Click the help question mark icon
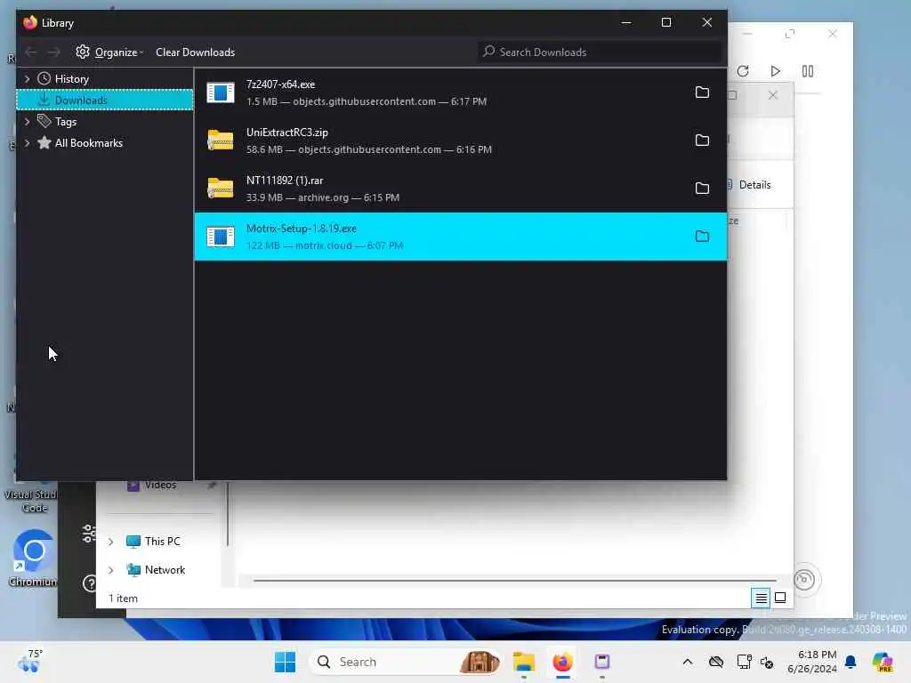911x683 pixels. 90,583
